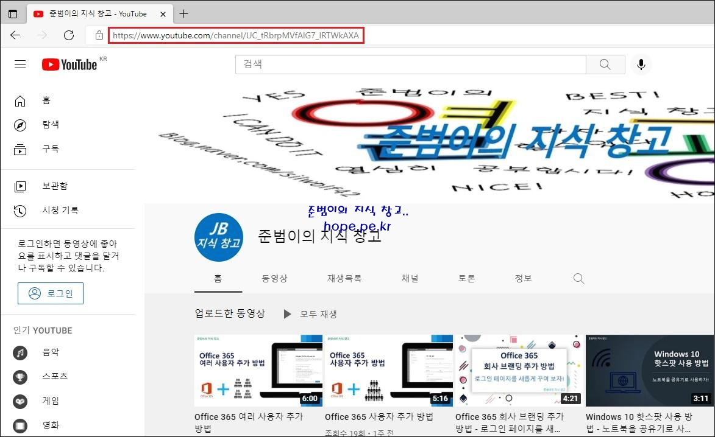Reload the current page
This screenshot has height=437, width=715.
(x=69, y=35)
